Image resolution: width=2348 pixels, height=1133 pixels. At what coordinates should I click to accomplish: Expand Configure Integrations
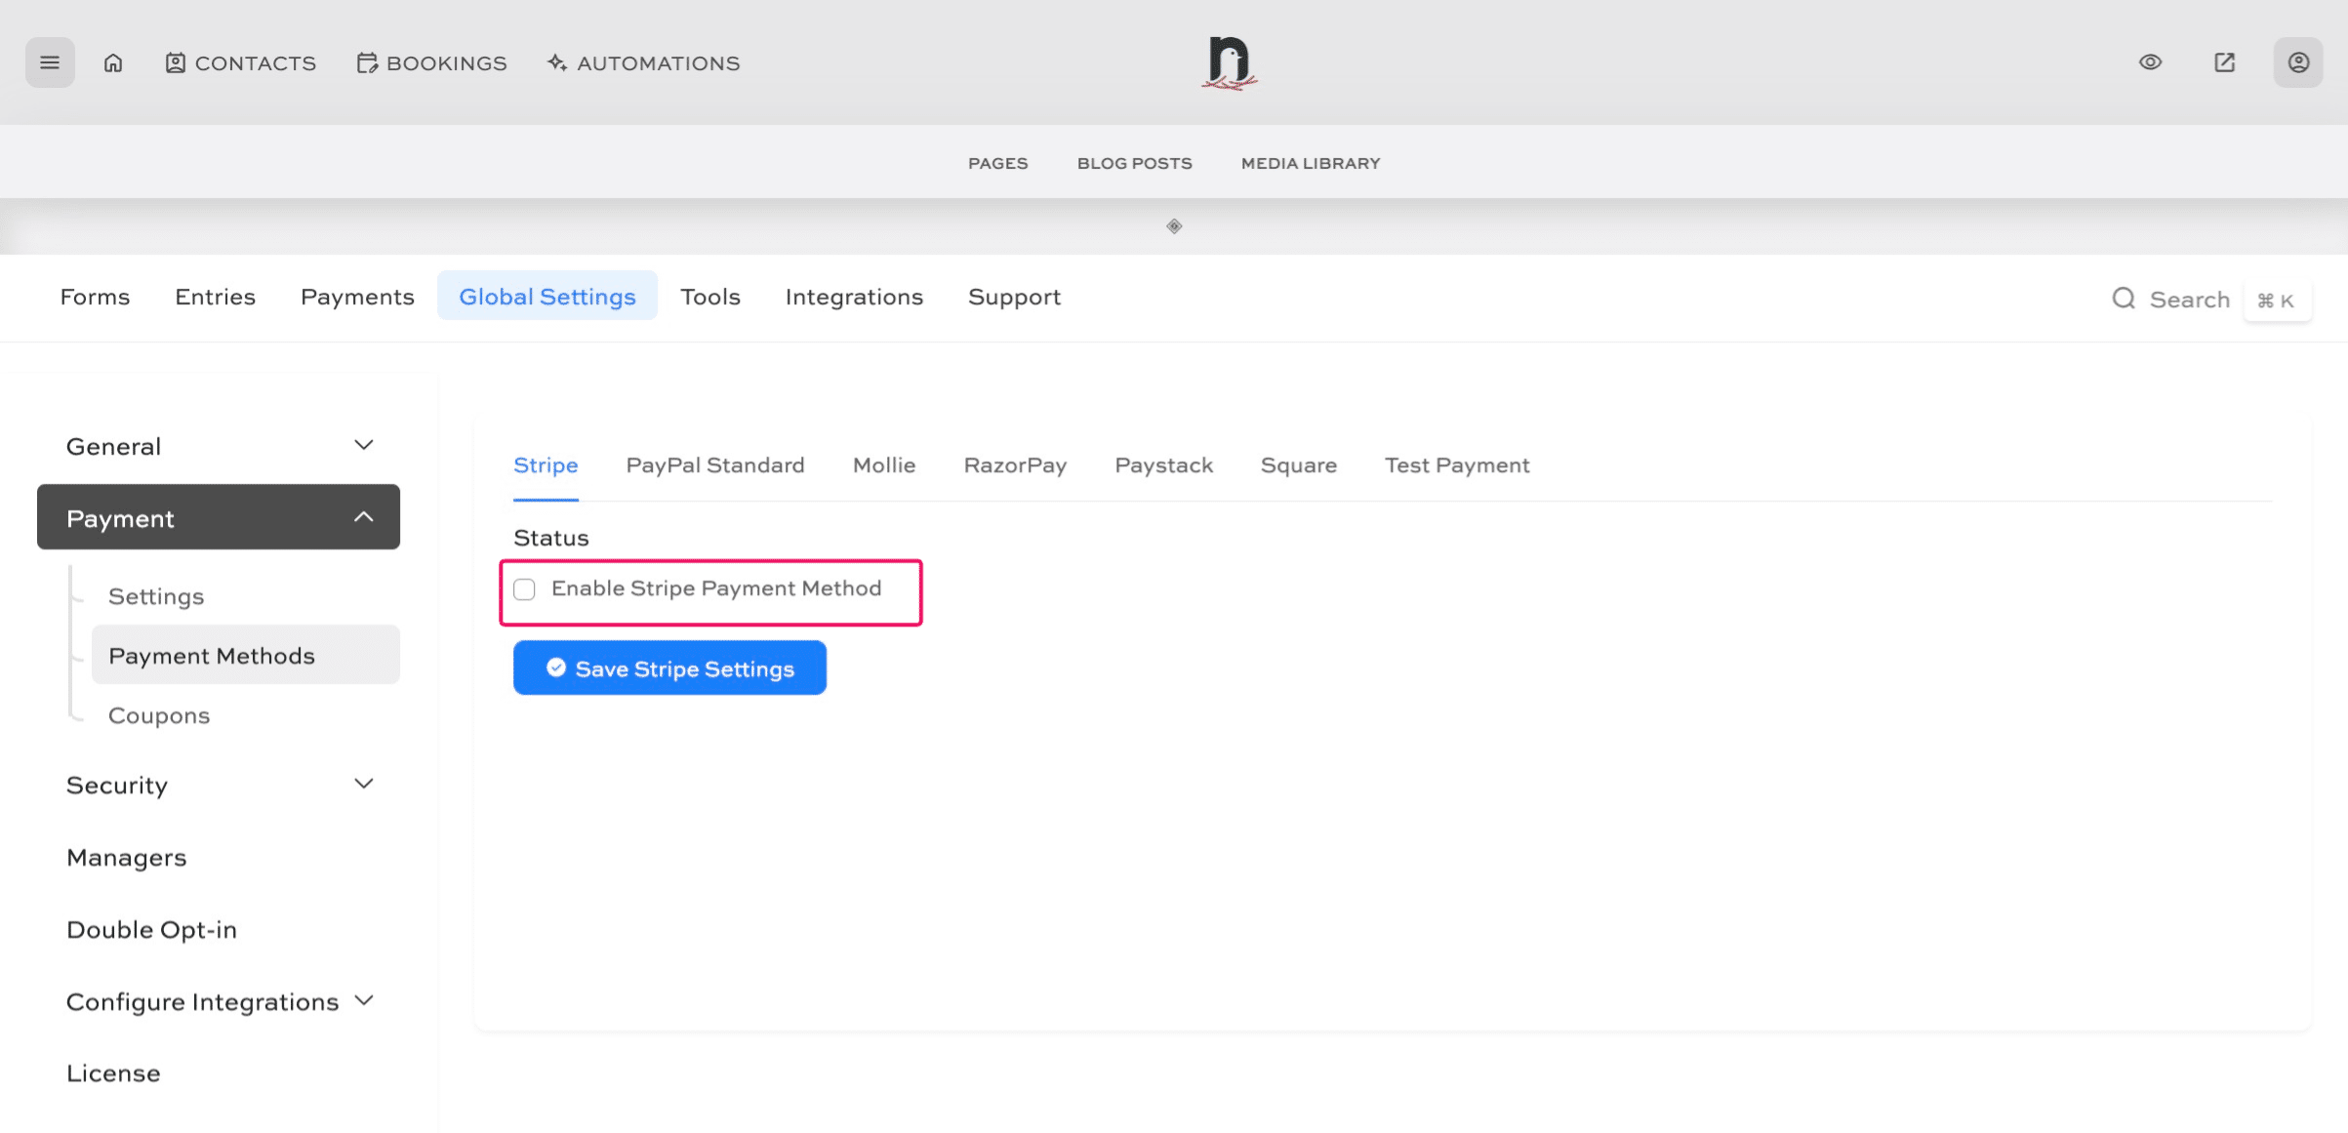201,1000
